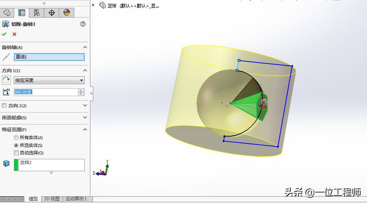This screenshot has height=203, width=367.
Task: Switch to the 运动算例1 tab
Action: 76,199
